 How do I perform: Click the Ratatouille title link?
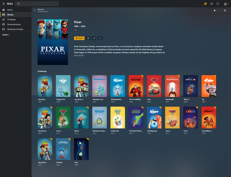pyautogui.click(x=170, y=99)
